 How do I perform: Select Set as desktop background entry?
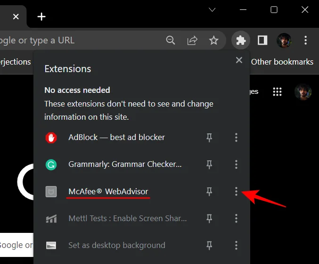point(117,245)
